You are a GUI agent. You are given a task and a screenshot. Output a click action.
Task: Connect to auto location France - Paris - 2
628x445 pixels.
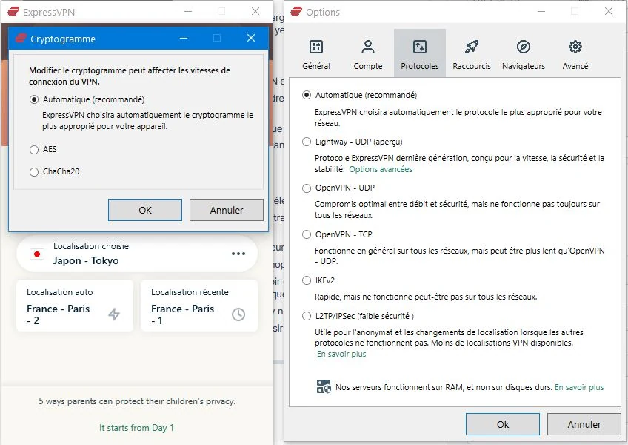(x=75, y=306)
